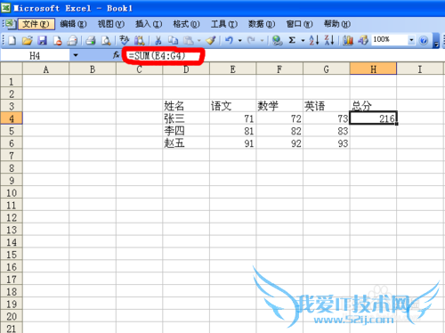Click the cell with name 赵五
Viewport: 445px width, 333px height.
186,143
